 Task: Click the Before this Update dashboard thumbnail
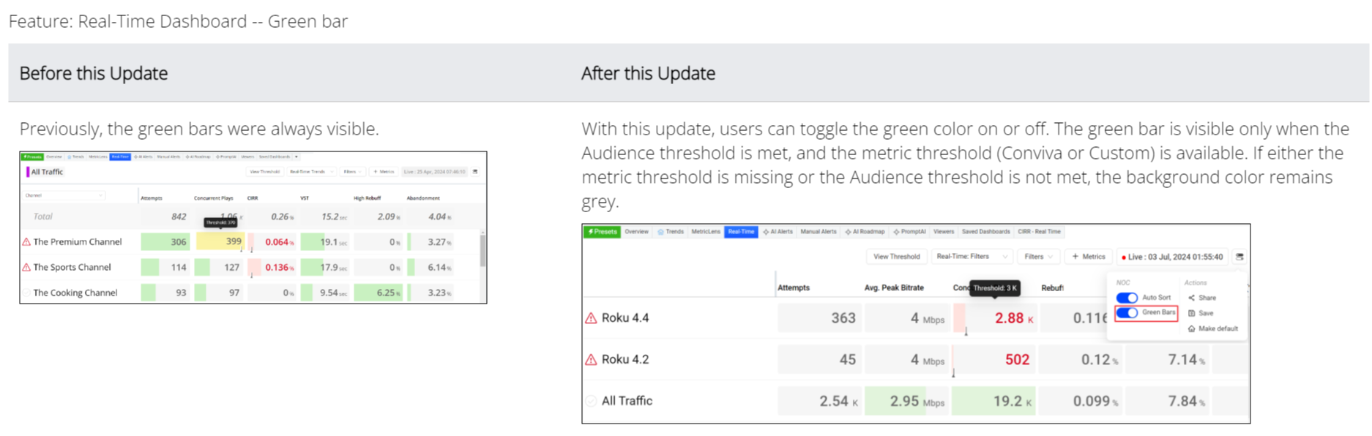click(253, 228)
